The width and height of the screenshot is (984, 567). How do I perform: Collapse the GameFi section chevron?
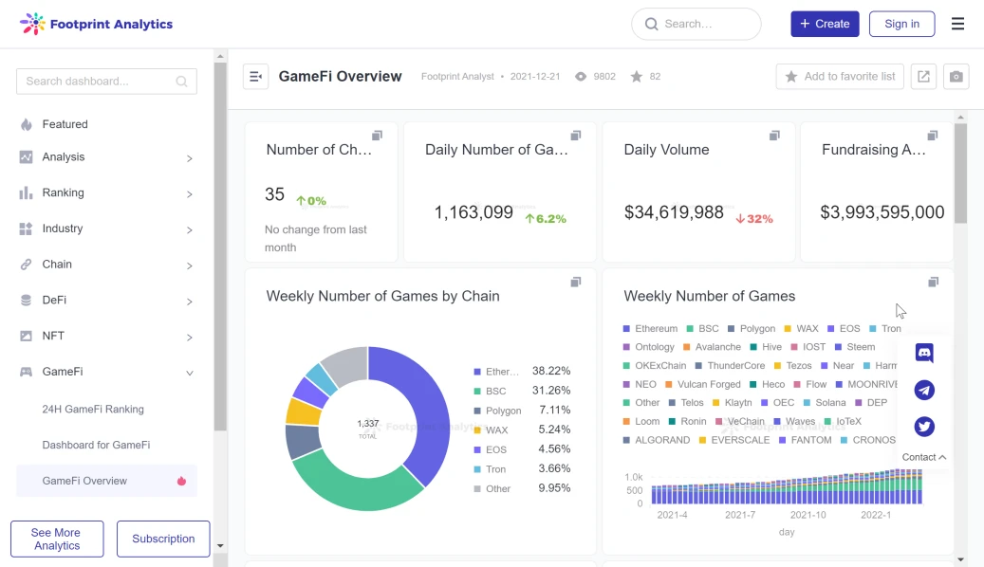click(190, 374)
